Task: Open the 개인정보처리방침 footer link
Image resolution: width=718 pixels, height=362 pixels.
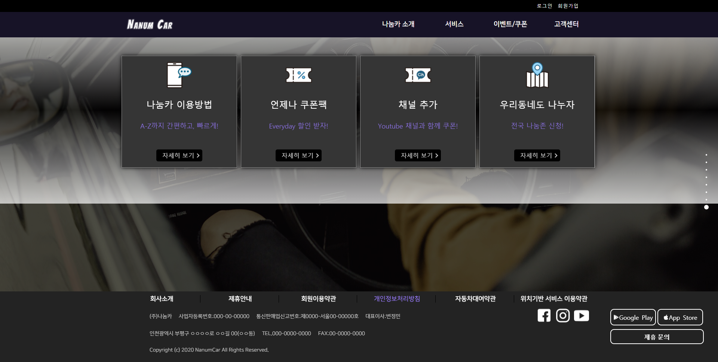Action: click(x=397, y=299)
